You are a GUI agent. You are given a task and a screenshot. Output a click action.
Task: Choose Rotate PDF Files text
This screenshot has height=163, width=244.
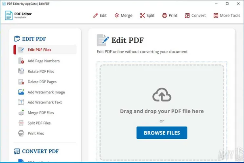tap(41, 72)
